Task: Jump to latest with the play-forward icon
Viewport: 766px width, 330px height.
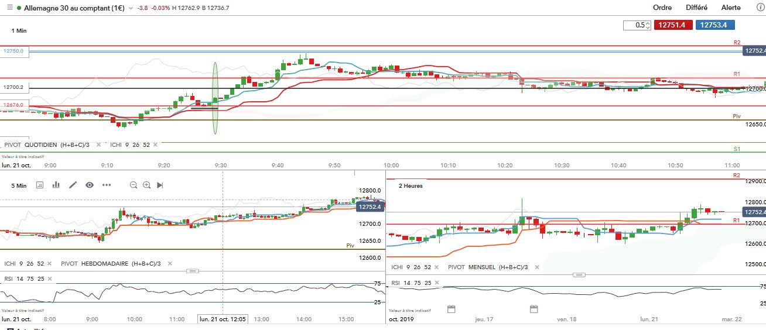Action: [159, 185]
